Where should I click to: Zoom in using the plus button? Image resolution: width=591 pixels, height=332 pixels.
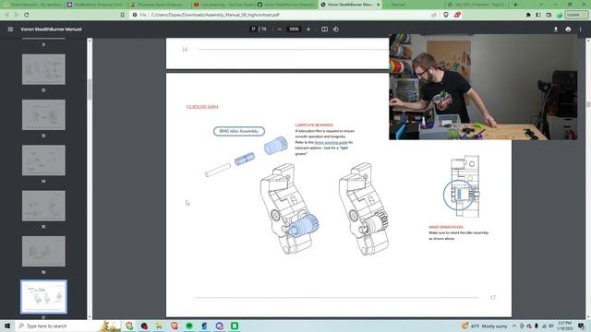(x=308, y=29)
